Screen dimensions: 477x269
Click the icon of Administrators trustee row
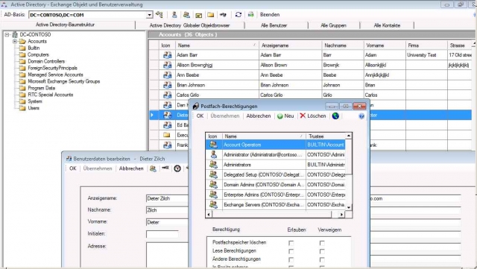click(214, 165)
